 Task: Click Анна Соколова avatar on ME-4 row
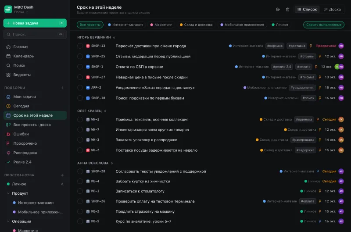click(x=341, y=181)
